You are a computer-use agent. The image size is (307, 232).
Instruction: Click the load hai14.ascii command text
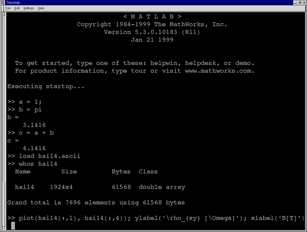(x=50, y=156)
